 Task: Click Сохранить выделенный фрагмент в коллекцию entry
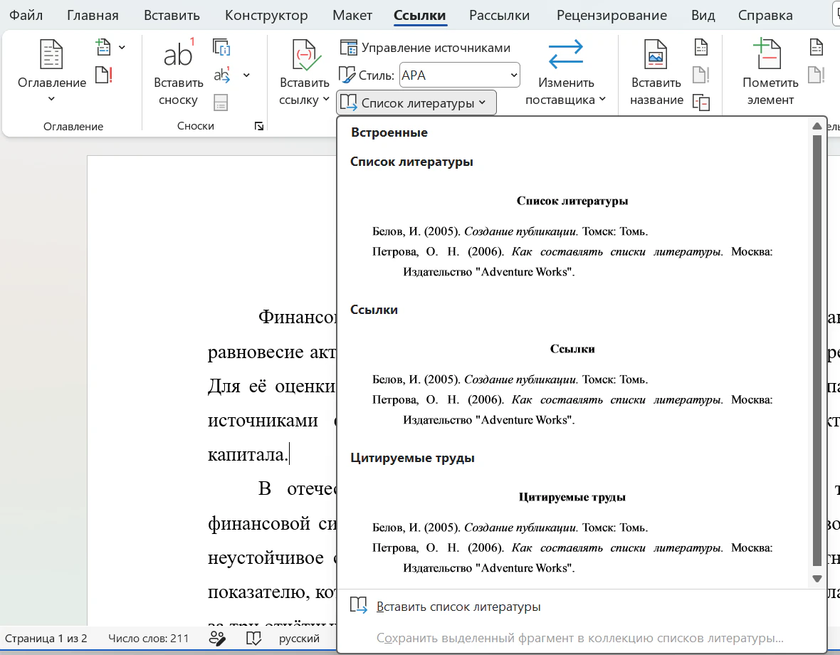coord(582,639)
